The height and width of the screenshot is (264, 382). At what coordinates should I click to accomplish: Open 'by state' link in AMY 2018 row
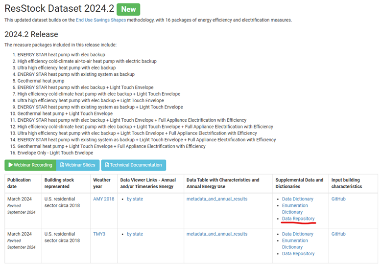pyautogui.click(x=135, y=199)
